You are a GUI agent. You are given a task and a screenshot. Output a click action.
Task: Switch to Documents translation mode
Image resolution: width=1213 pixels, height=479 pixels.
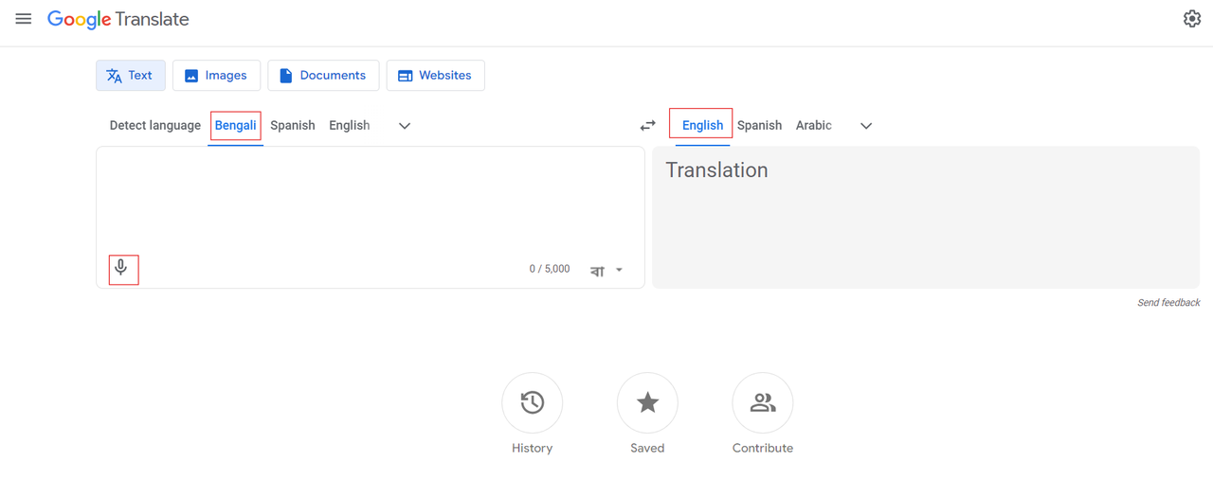click(323, 76)
